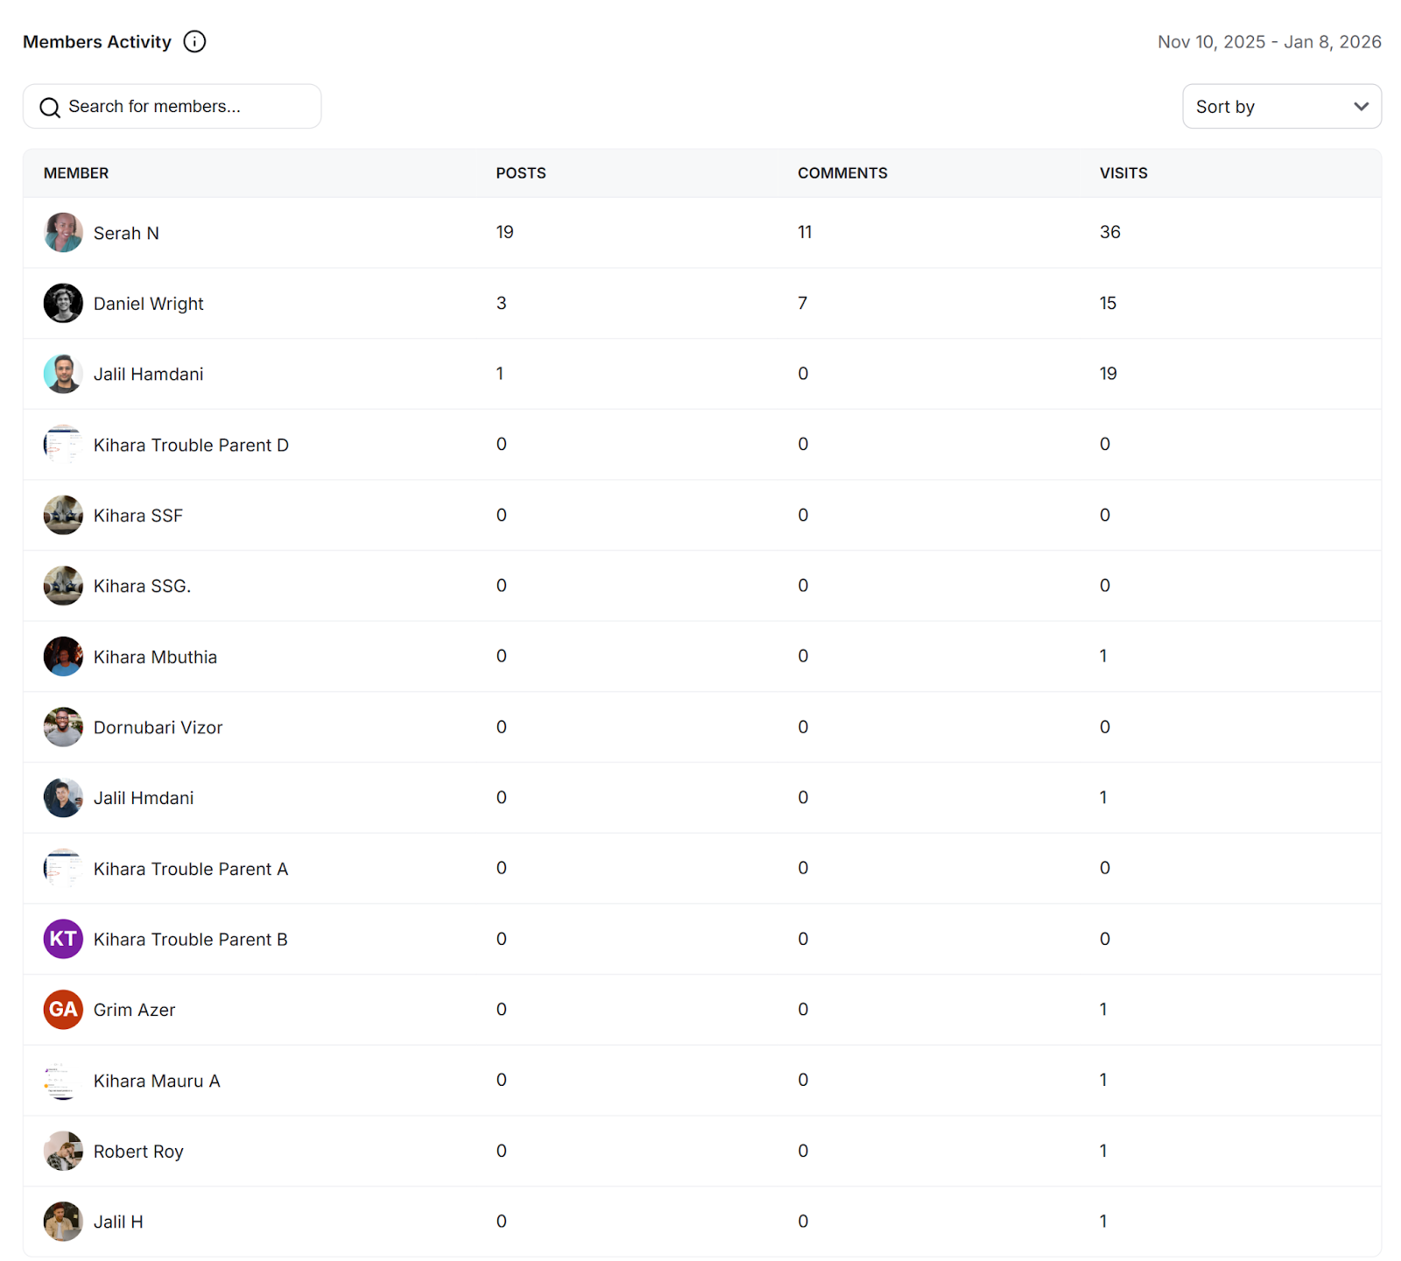Open the Grim Azer member name

pyautogui.click(x=134, y=1010)
